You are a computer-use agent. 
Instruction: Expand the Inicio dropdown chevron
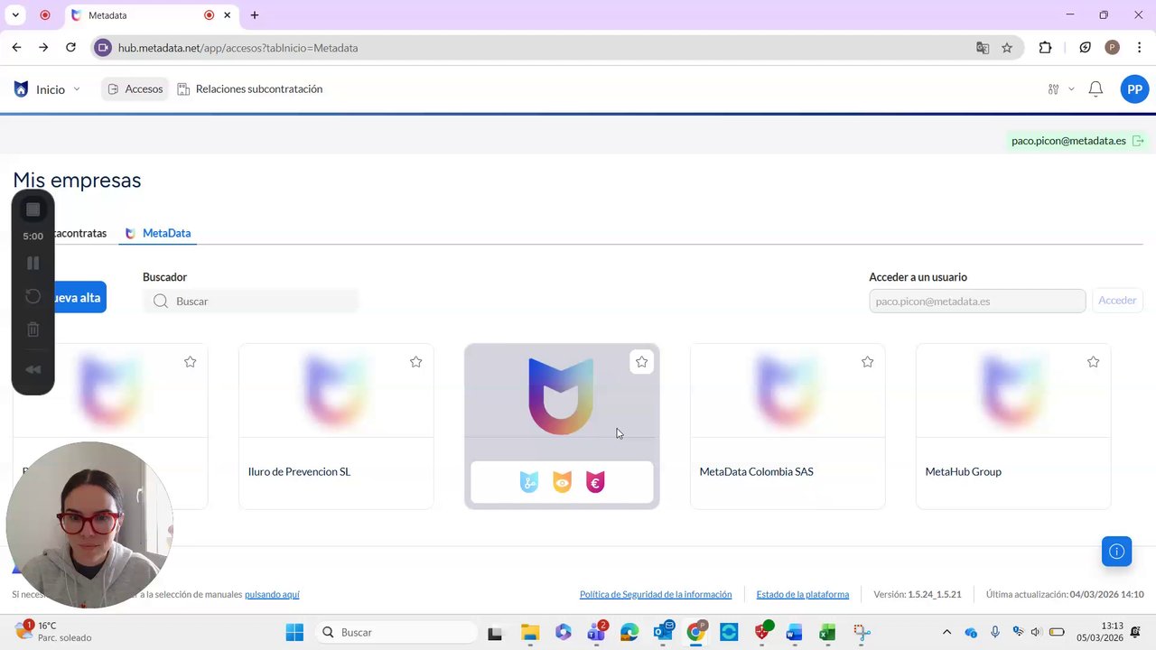click(x=76, y=89)
